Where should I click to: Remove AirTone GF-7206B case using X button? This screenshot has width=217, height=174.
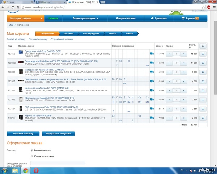203,118
